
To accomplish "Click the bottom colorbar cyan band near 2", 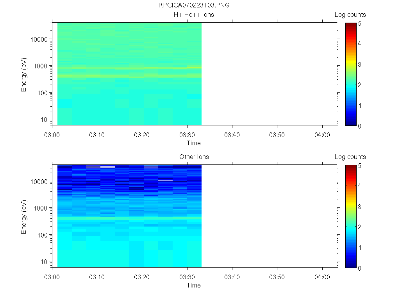I will pos(351,228).
